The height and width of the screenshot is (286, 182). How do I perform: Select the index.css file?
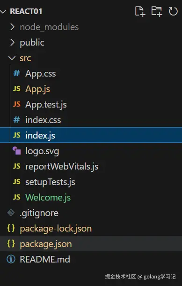pos(43,120)
